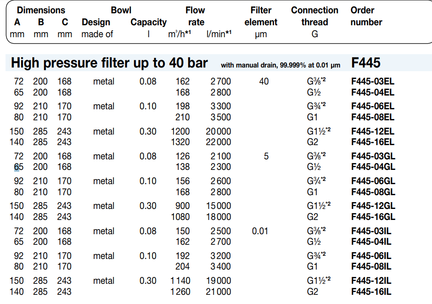The height and width of the screenshot is (304, 432).
Task: Click highlighted digit 6 in the F445-04GL row
Action: (17, 167)
